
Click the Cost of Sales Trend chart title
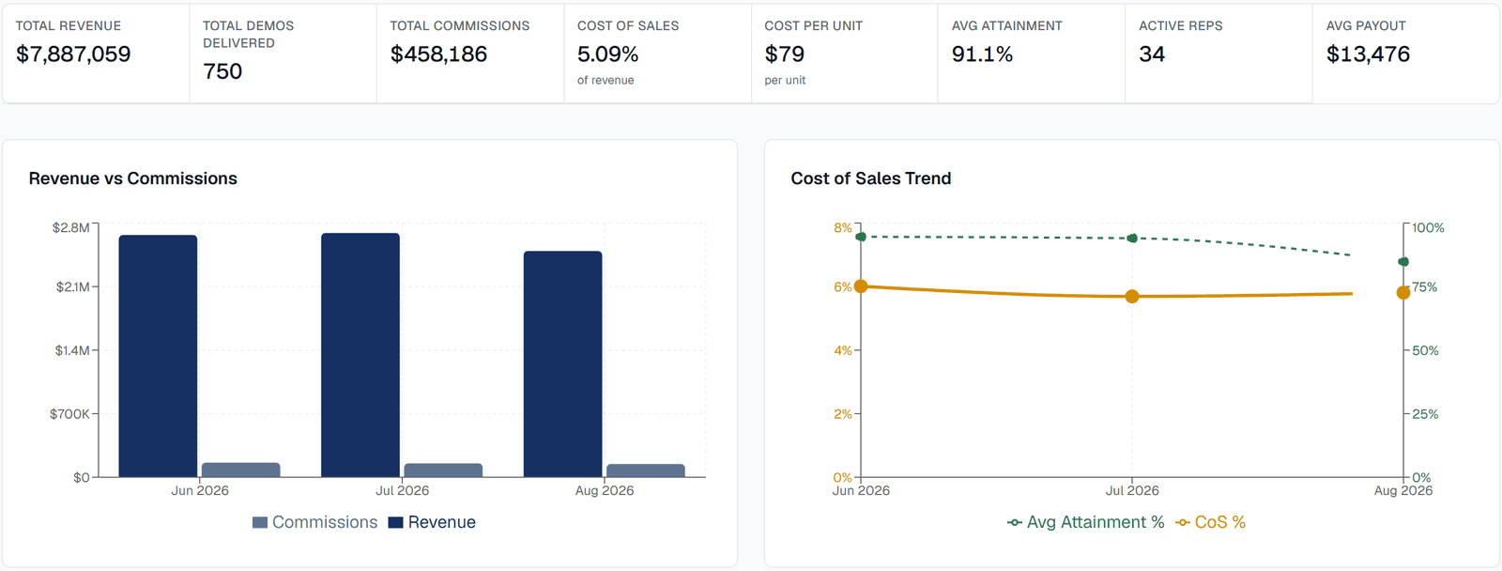(871, 178)
